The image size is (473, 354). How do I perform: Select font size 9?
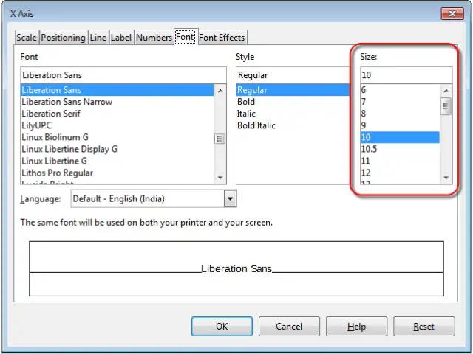click(x=400, y=125)
